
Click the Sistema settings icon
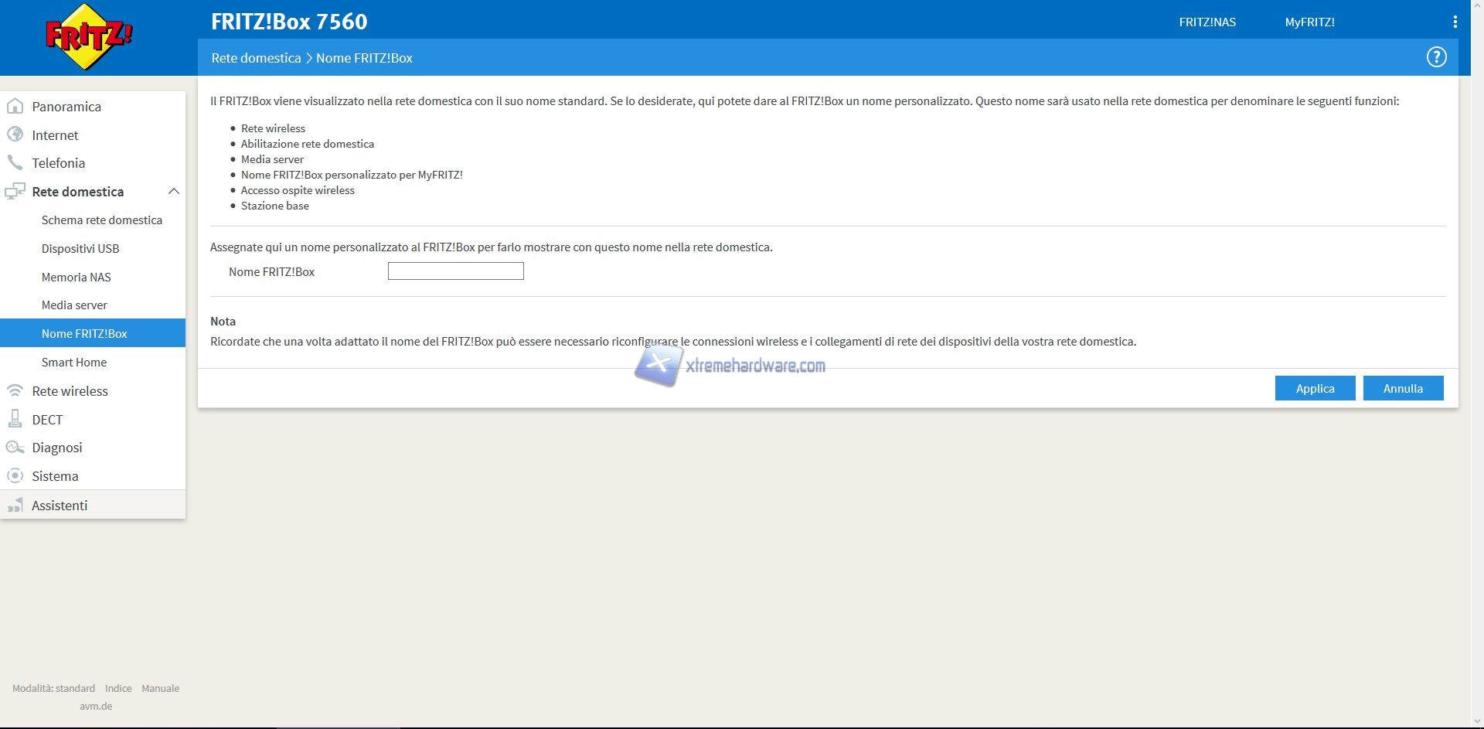[x=15, y=476]
